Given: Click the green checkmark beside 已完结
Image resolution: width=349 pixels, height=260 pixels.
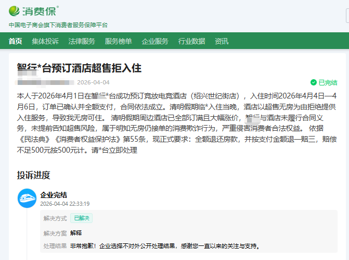Looking at the screenshot, I should click(x=313, y=82).
